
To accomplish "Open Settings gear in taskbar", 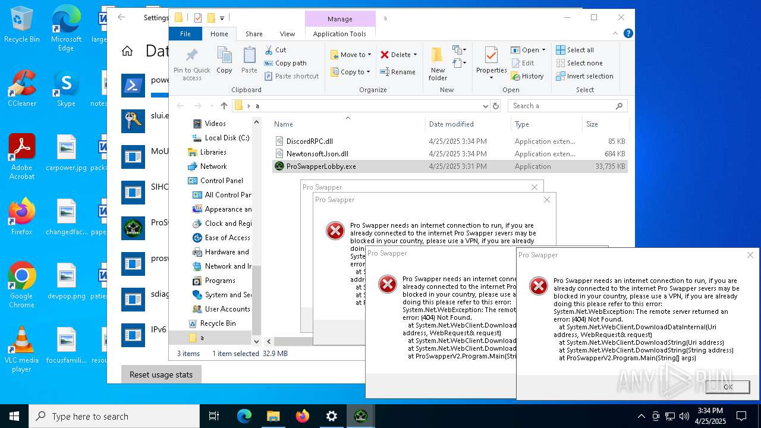I will (x=331, y=416).
